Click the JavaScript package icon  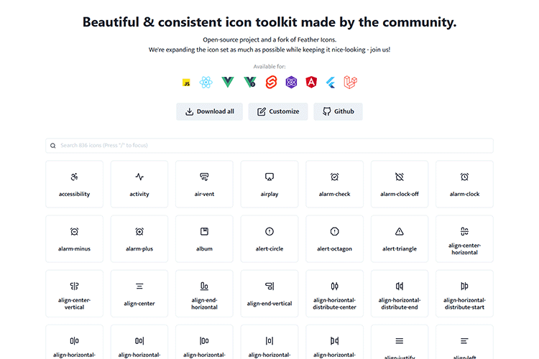click(x=186, y=83)
